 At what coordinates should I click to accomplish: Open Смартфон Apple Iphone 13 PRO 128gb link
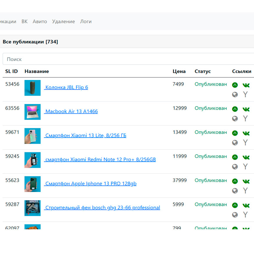tap(90, 183)
